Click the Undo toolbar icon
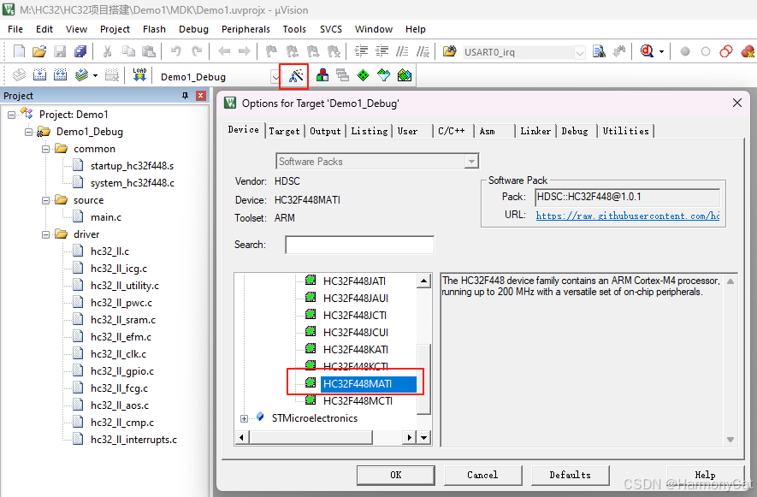This screenshot has width=757, height=497. 175,51
